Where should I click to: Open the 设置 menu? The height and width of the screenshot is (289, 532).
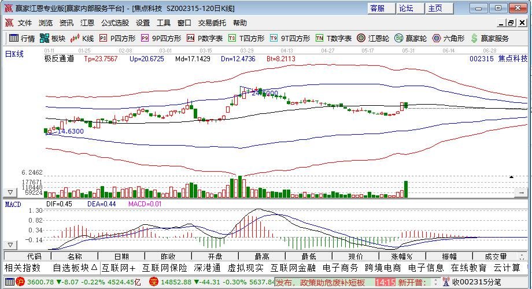click(x=143, y=23)
